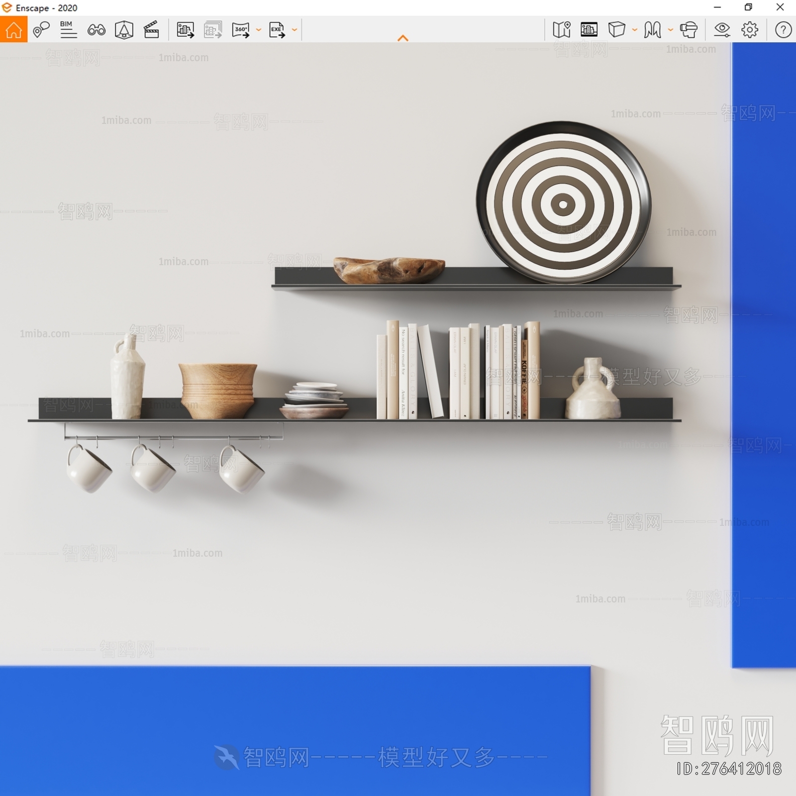Image resolution: width=796 pixels, height=796 pixels.
Task: Open general settings gear icon
Action: click(x=750, y=30)
